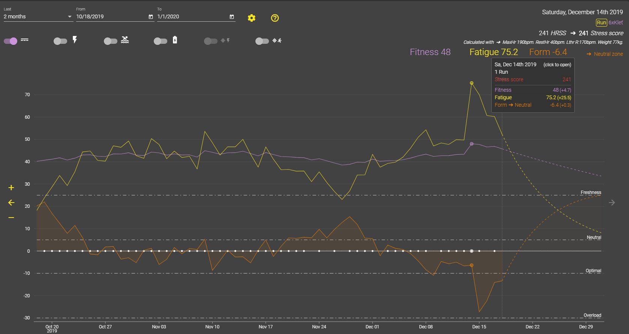Click tooltip Fitness 48 (+4.7) row
The image size is (629, 334).
[533, 90]
